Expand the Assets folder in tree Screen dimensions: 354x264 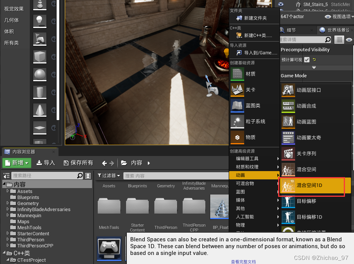point(8,191)
